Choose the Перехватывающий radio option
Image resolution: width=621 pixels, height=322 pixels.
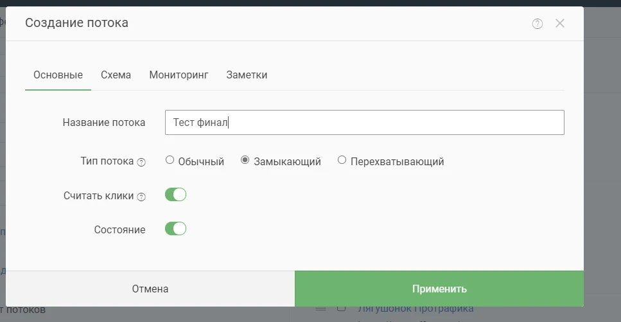pyautogui.click(x=342, y=160)
